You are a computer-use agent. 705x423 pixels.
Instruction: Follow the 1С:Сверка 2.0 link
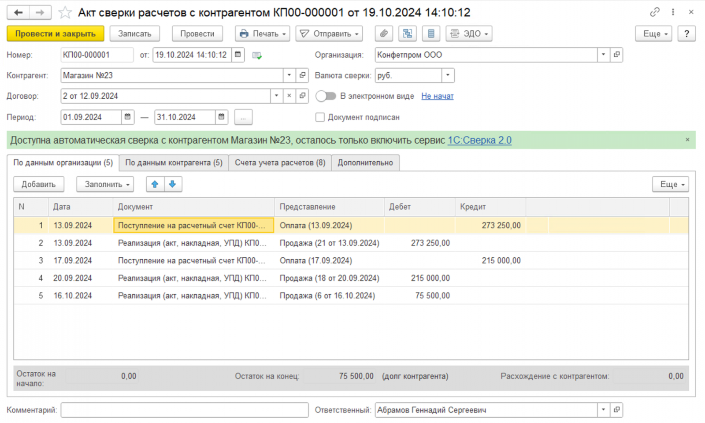coord(479,140)
